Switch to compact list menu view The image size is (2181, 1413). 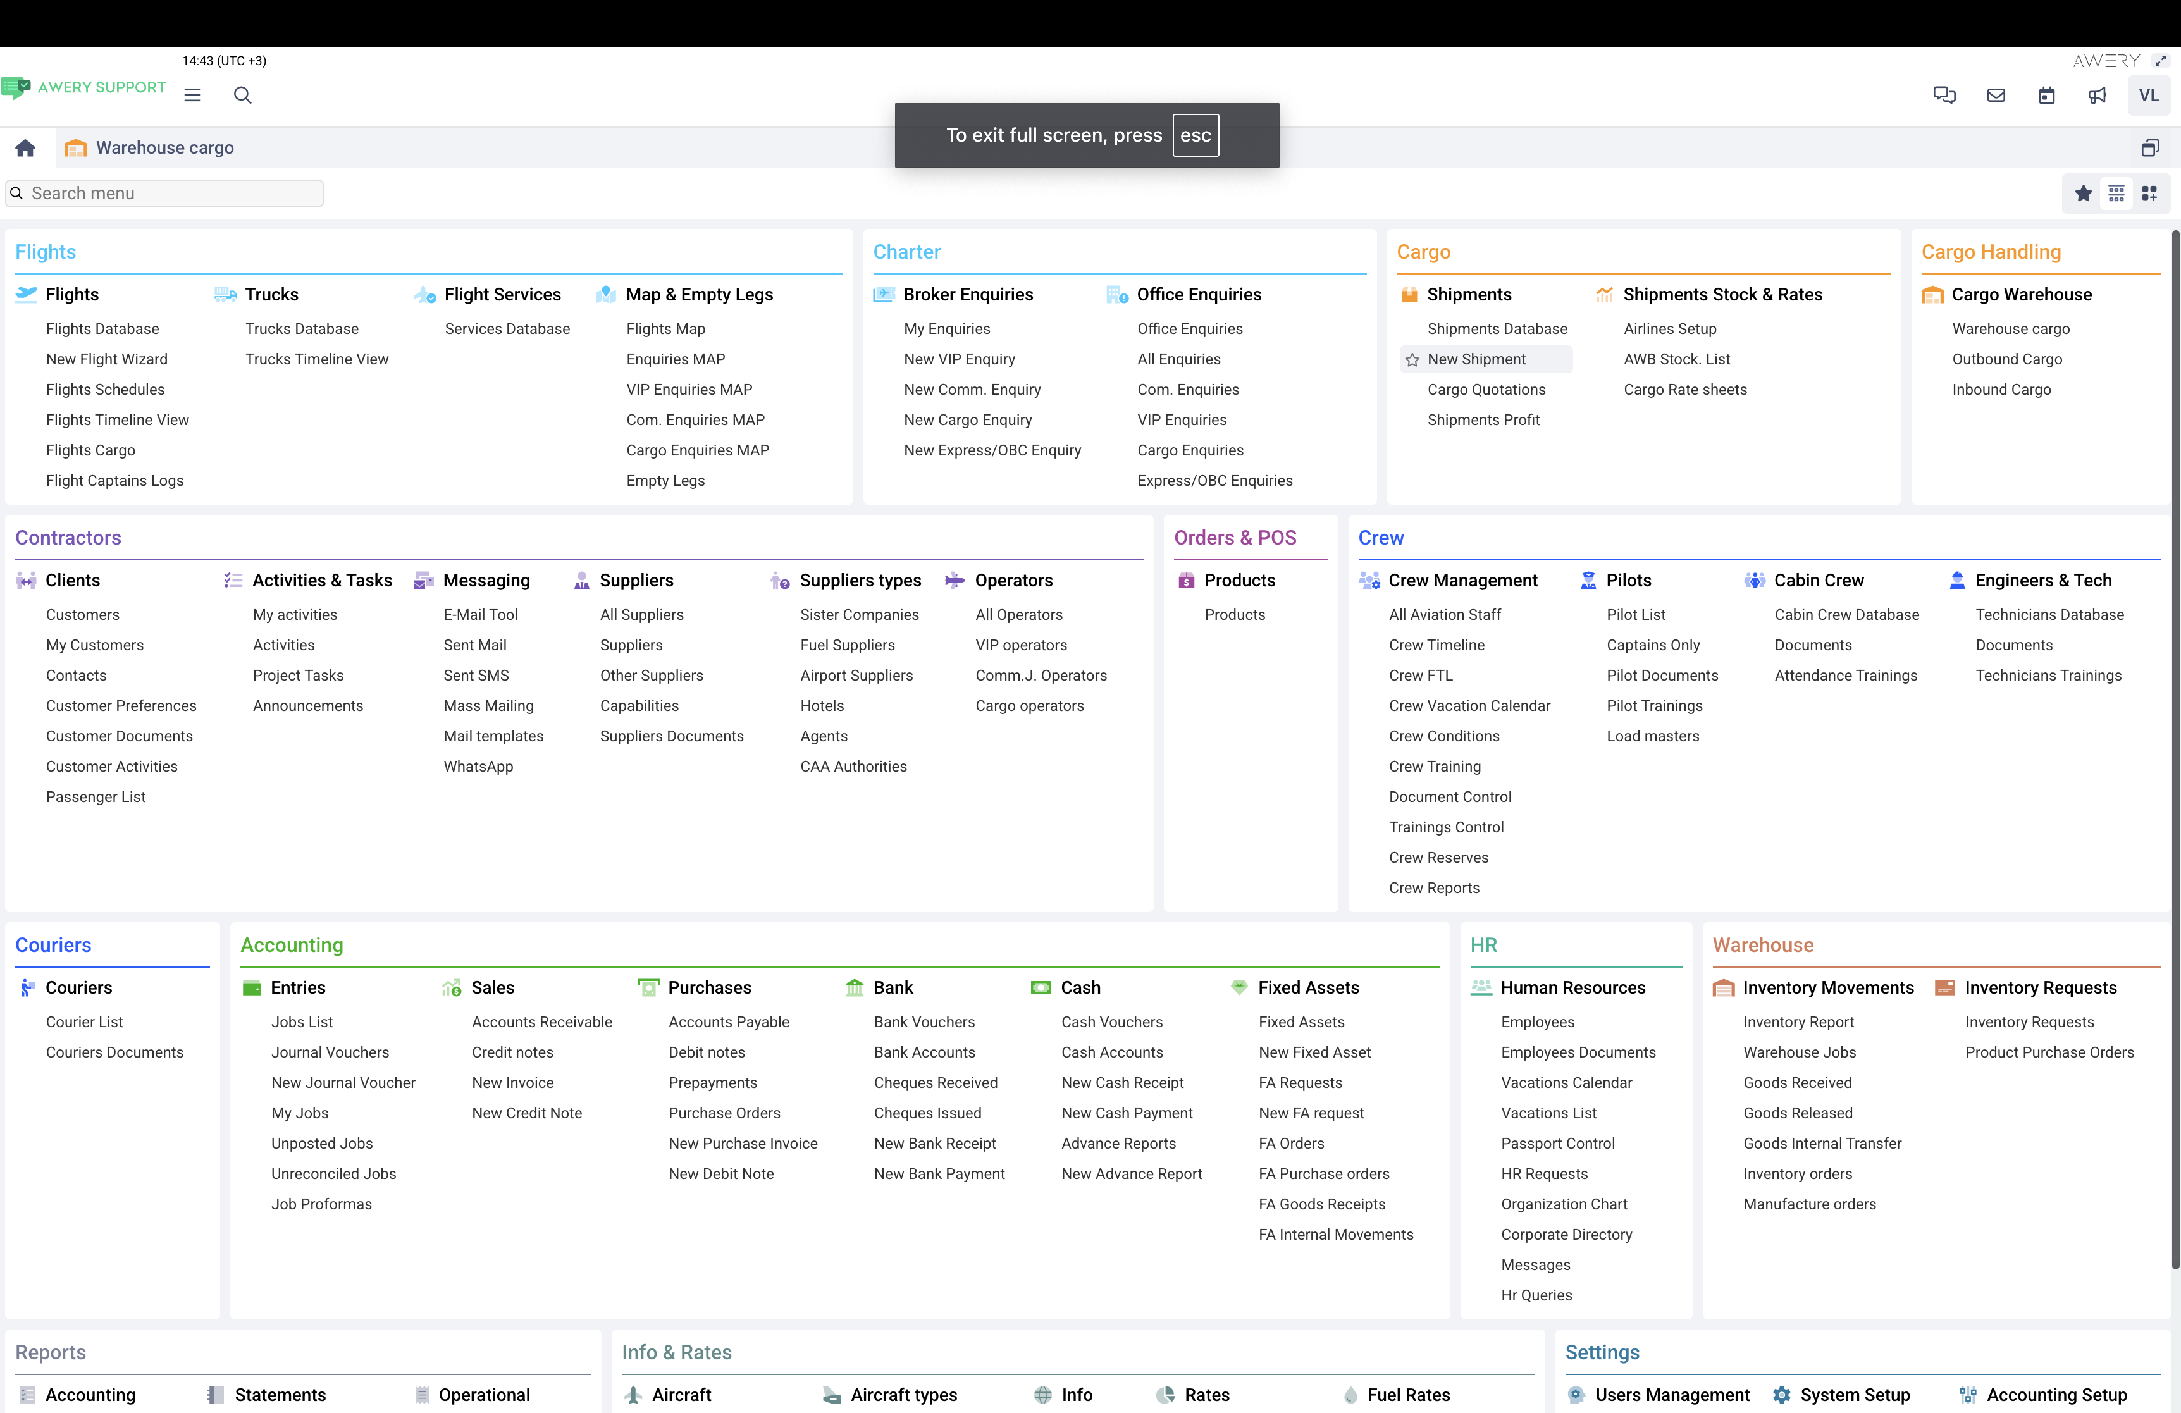pyautogui.click(x=2116, y=194)
